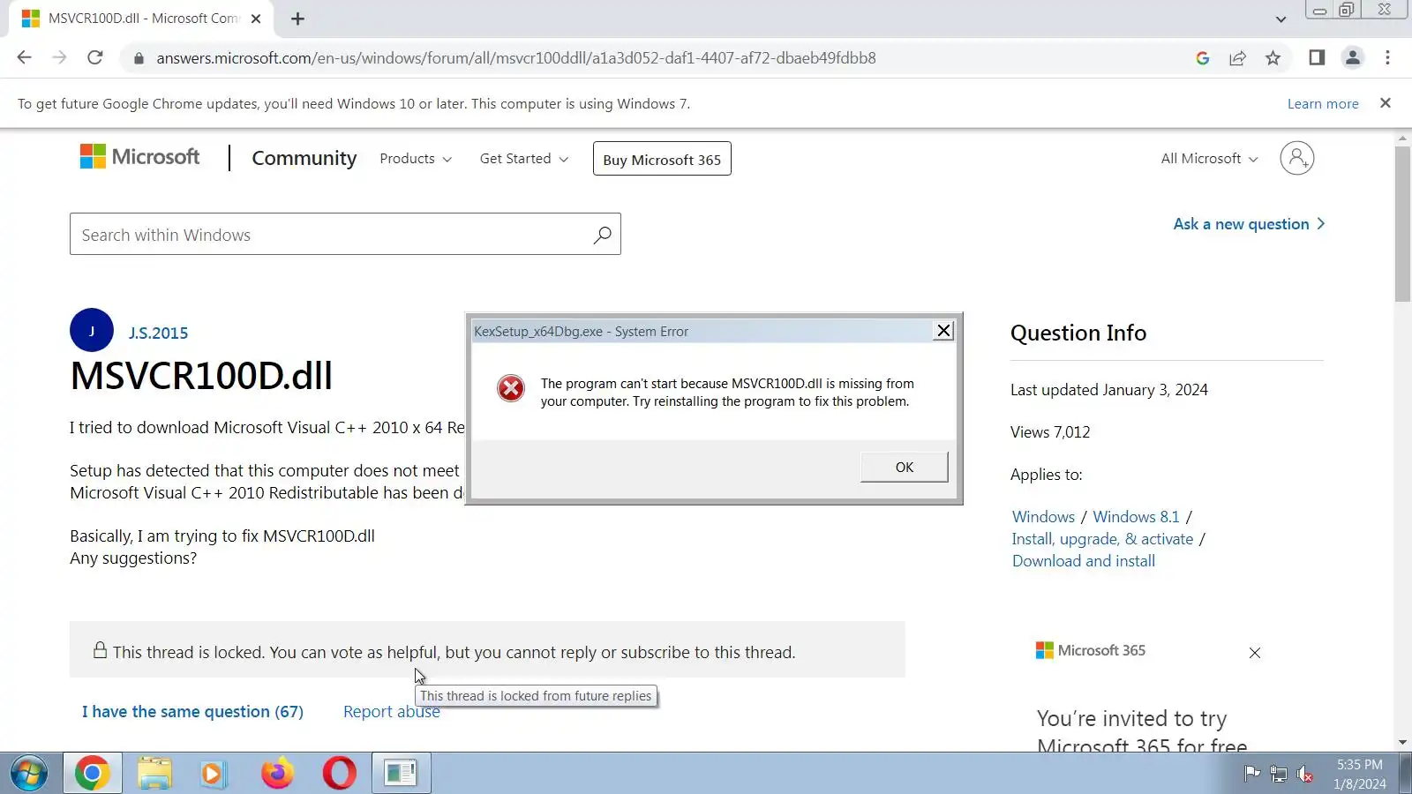Open the Action Center flag icon
Viewport: 1412px width, 794px height.
[1251, 774]
